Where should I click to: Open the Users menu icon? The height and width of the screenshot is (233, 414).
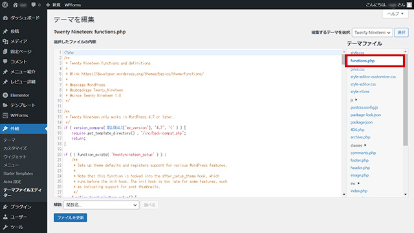pyautogui.click(x=5, y=217)
